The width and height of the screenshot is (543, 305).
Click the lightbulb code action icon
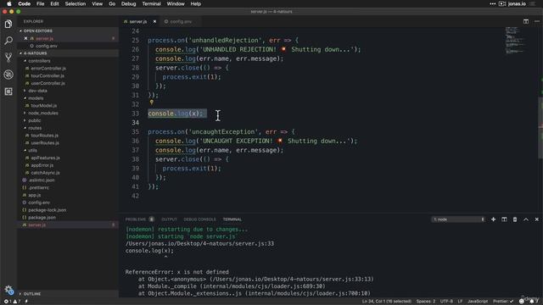151,103
